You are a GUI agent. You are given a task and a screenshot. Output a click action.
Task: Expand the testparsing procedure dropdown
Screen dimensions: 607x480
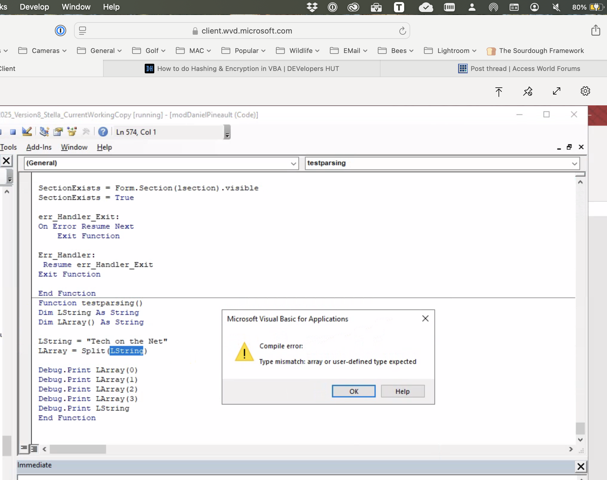coord(574,163)
